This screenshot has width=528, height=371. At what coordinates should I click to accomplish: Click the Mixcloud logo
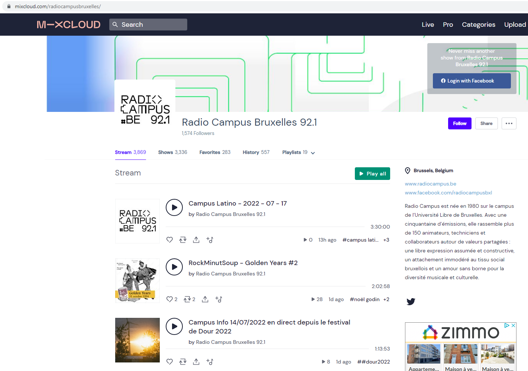[68, 25]
